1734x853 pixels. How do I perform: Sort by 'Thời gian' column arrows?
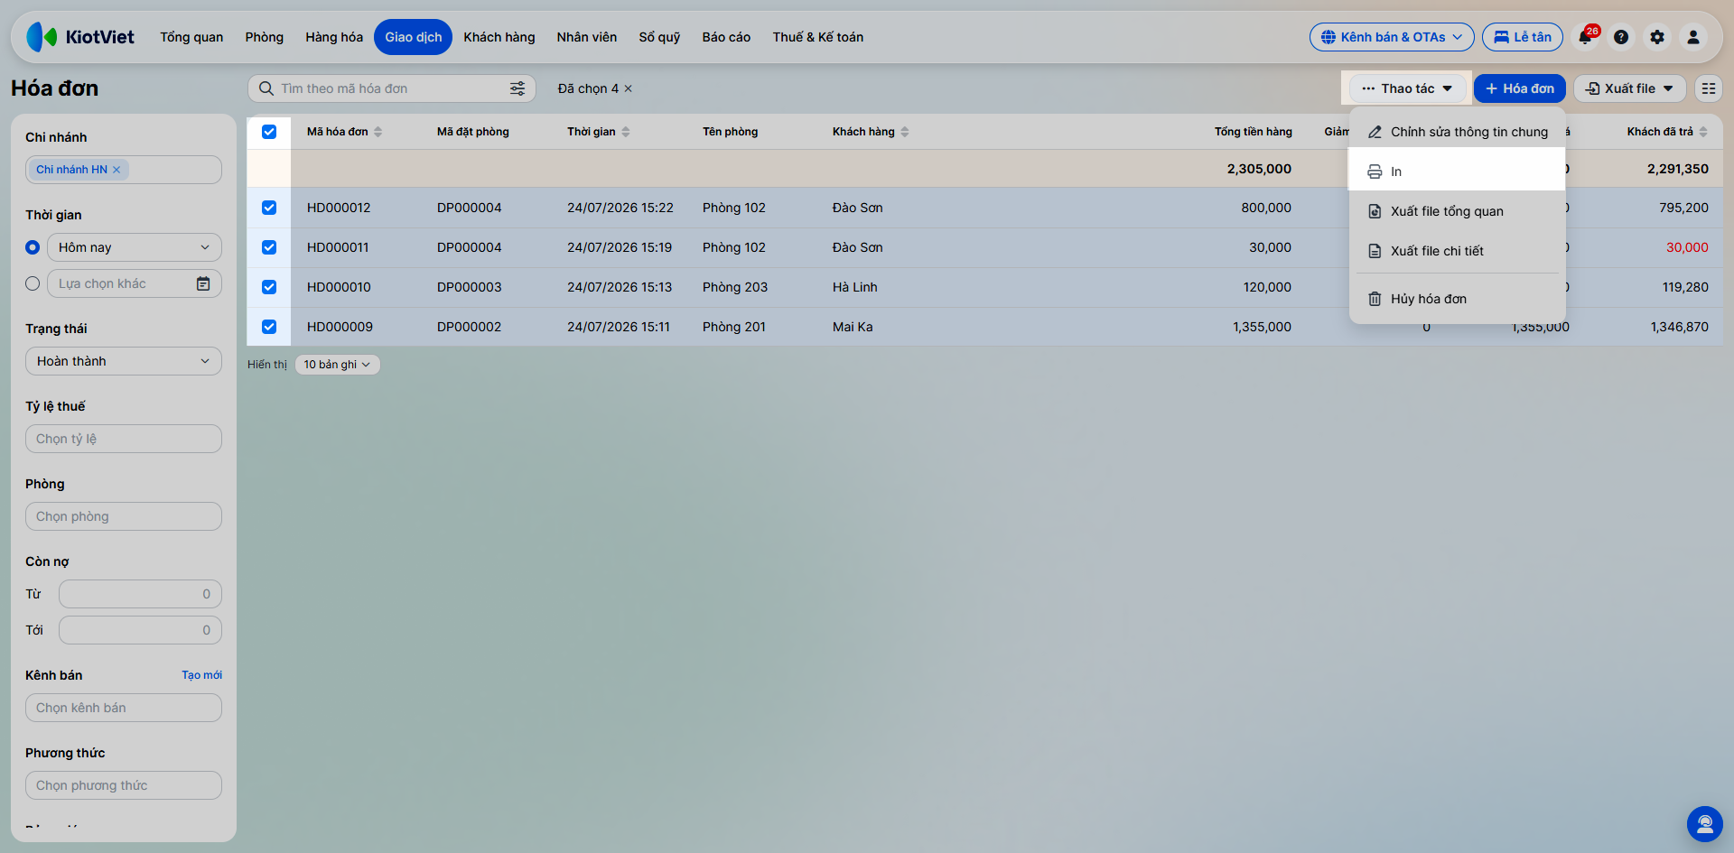tap(626, 132)
